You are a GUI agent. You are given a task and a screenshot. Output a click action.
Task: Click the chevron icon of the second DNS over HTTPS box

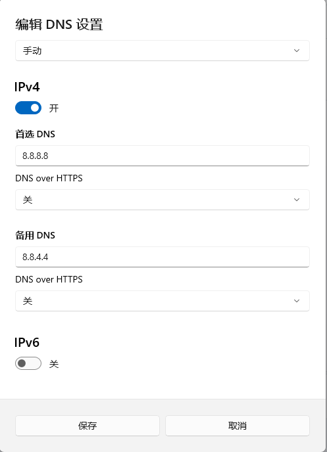tap(297, 301)
